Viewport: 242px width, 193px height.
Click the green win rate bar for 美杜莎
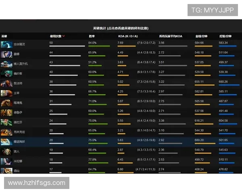98,124
